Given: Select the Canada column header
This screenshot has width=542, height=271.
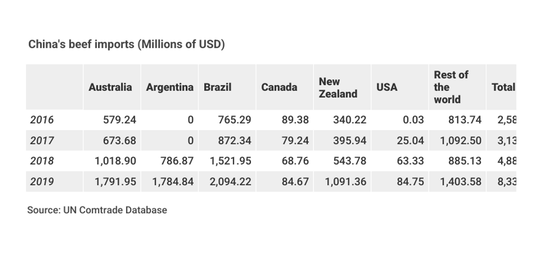Looking at the screenshot, I should click(x=279, y=87).
